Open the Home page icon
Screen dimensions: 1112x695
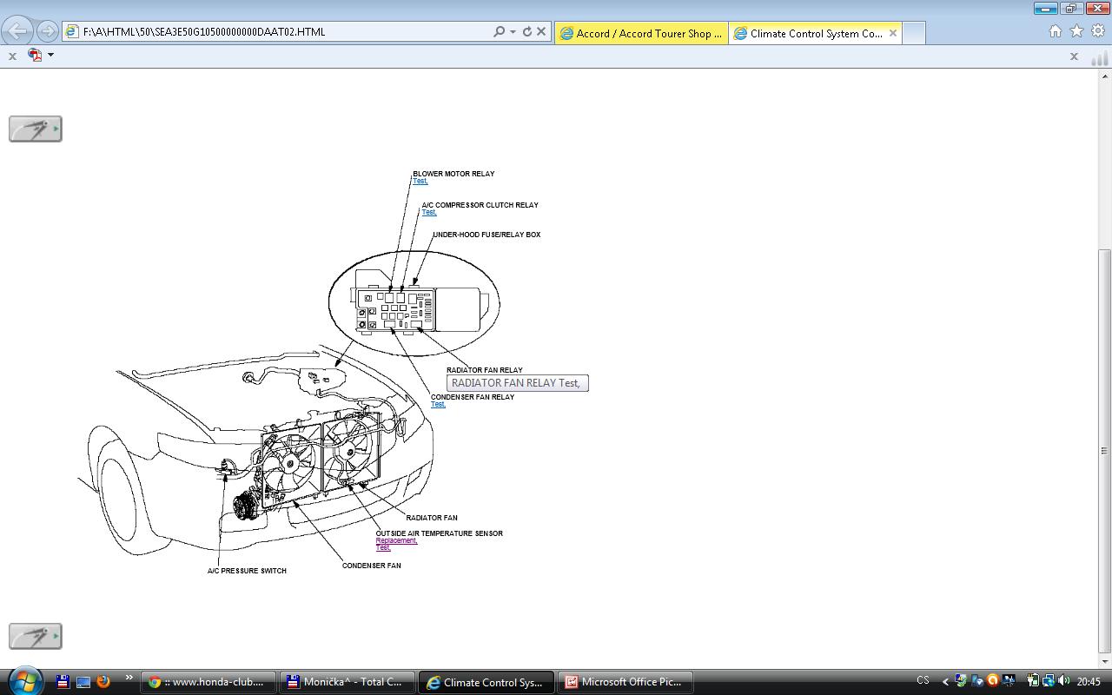[x=1055, y=31]
